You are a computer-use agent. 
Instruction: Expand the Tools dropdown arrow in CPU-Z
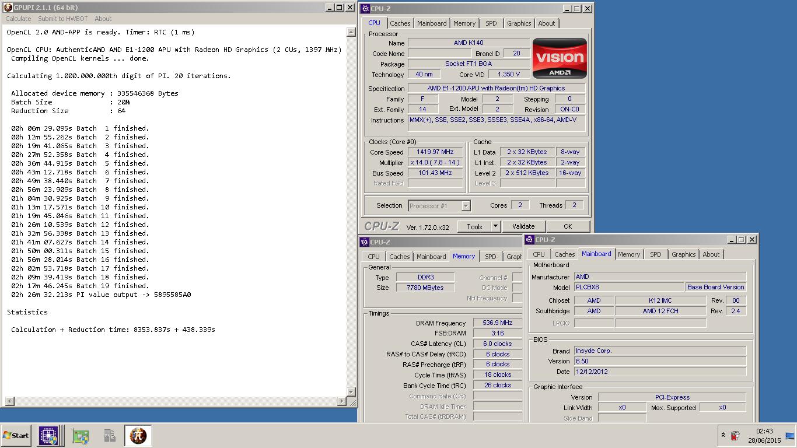coord(495,226)
